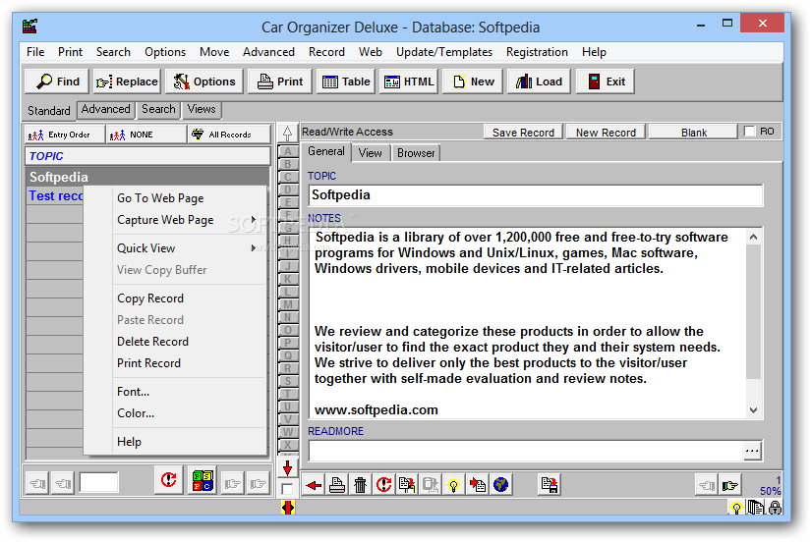Open the Registration menu
The image size is (811, 542).
tap(537, 52)
